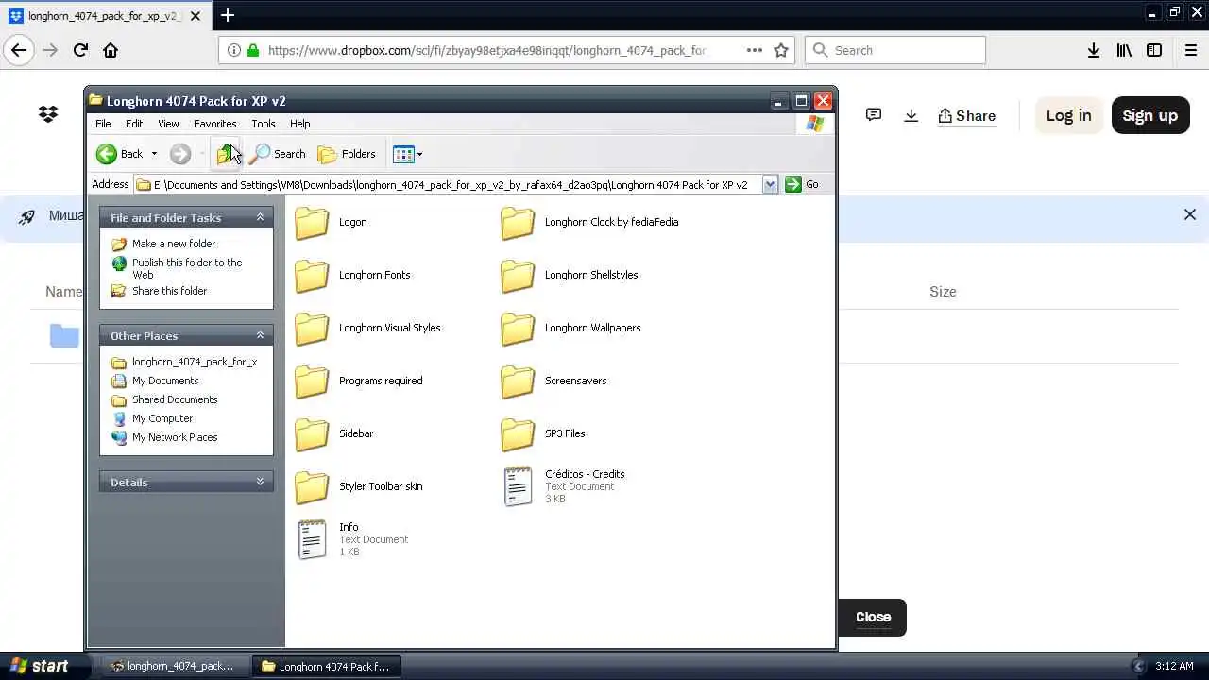Click the Dropbox comment icon
The height and width of the screenshot is (680, 1209).
[874, 115]
